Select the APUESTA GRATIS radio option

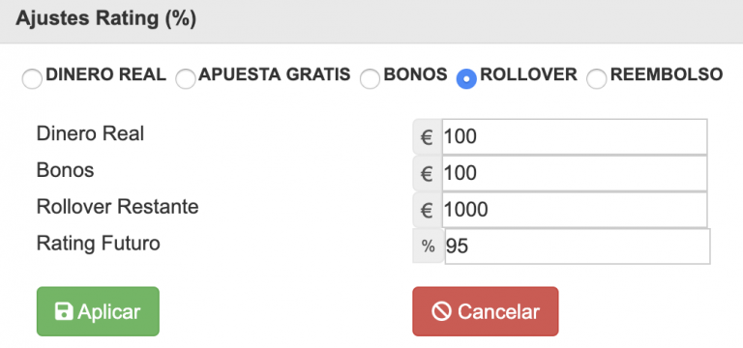pyautogui.click(x=186, y=78)
